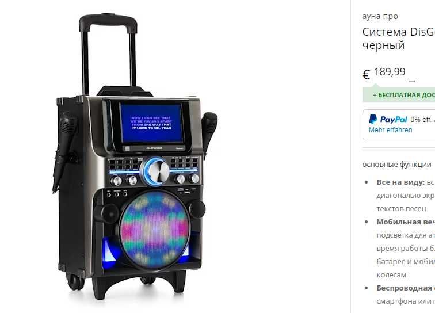Image resolution: width=435 pixels, height=313 pixels.
Task: Click the euro currency symbol
Action: 366,75
